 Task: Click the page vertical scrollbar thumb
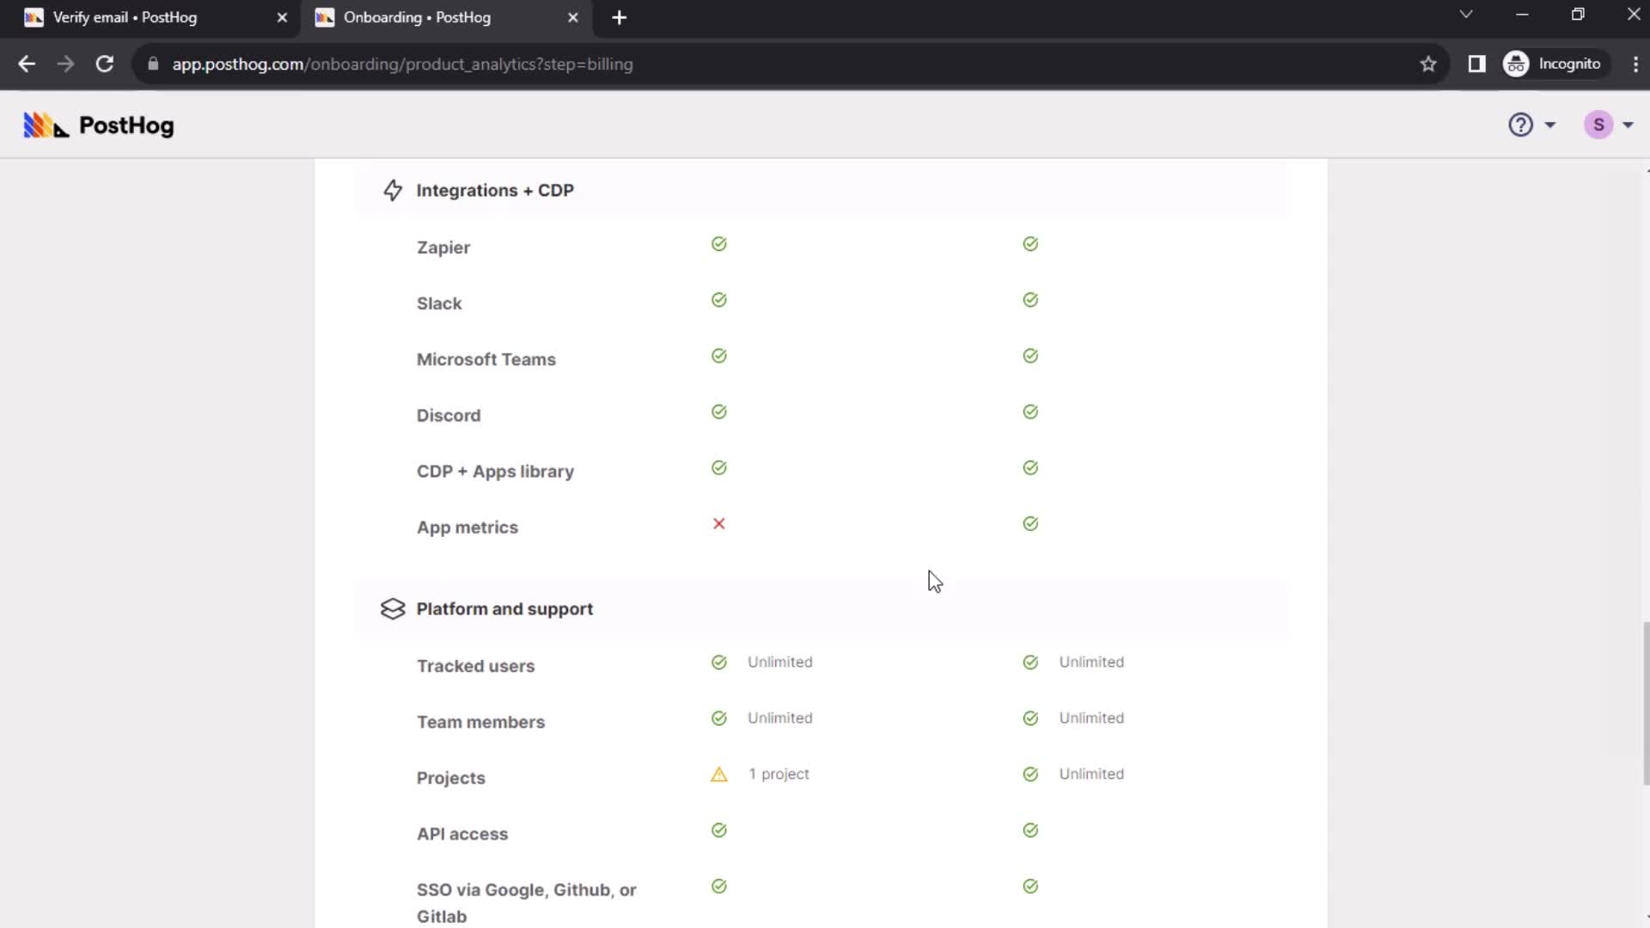tap(1646, 703)
